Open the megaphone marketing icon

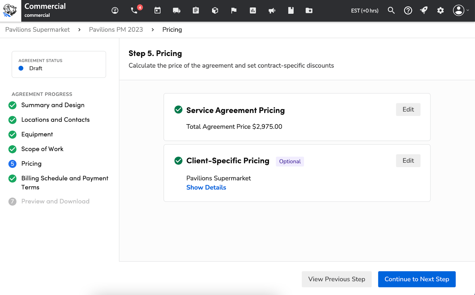coord(272,10)
